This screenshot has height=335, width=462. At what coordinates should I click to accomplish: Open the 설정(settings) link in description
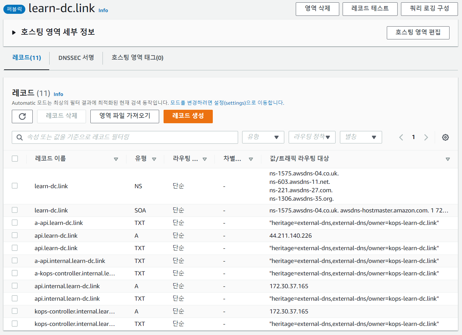point(230,103)
